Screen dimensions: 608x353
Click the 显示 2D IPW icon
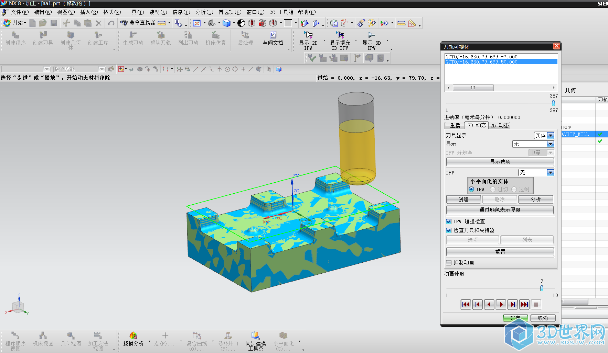point(308,35)
